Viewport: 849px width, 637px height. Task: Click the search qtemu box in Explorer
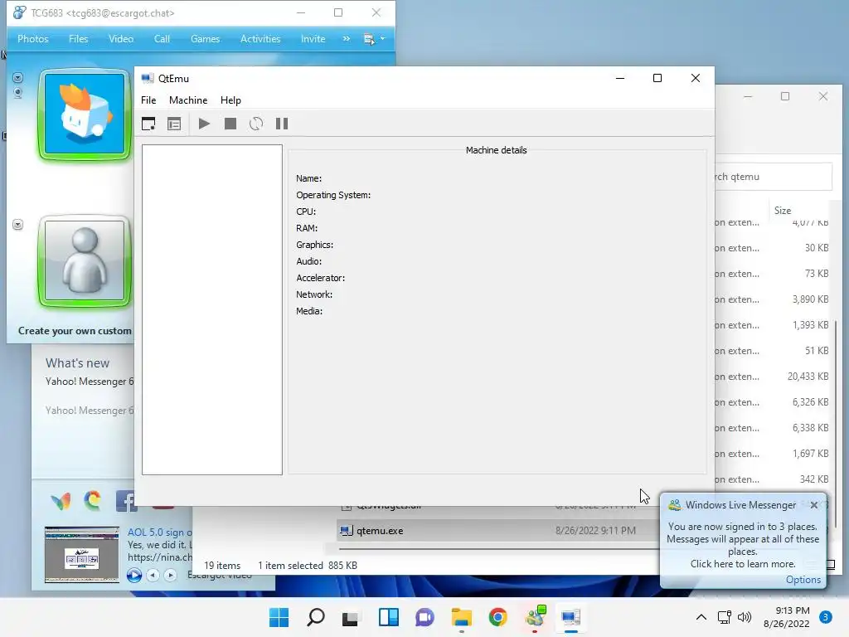coord(774,177)
